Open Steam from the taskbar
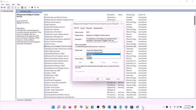 pyautogui.click(x=104, y=107)
